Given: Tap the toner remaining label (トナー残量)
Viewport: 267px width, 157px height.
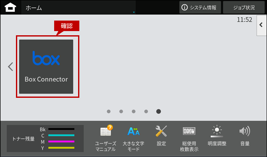Looking at the screenshot, I should point(24,139).
